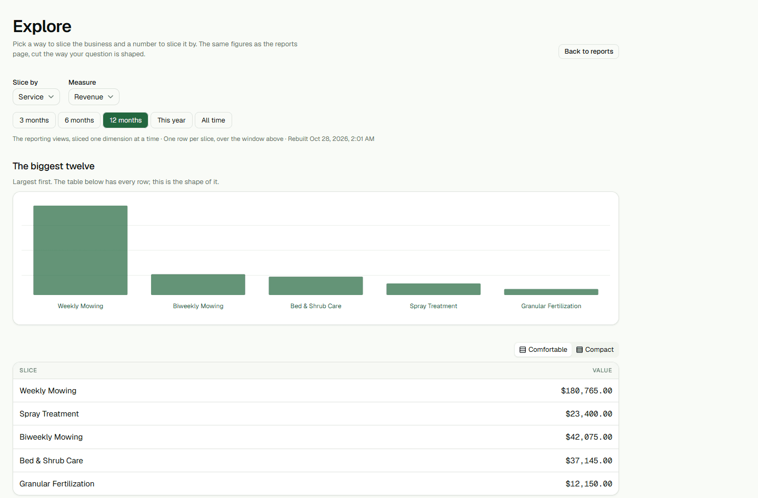Open the Measure Revenue dropdown
758x498 pixels.
coord(94,97)
